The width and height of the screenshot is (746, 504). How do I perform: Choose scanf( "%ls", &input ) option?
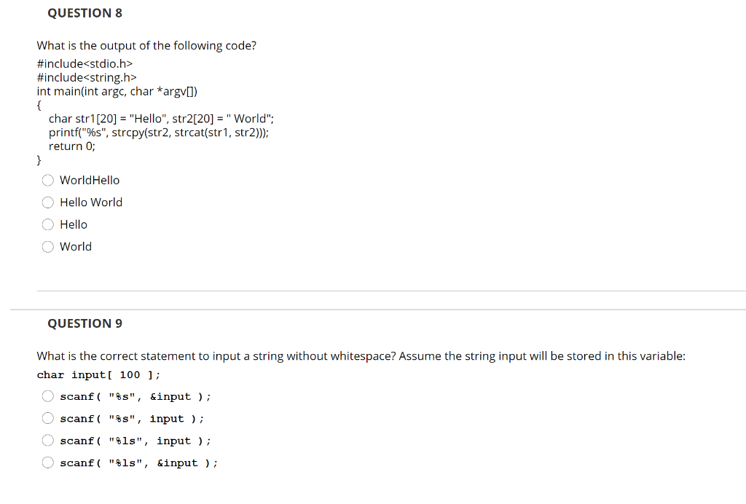tap(47, 461)
